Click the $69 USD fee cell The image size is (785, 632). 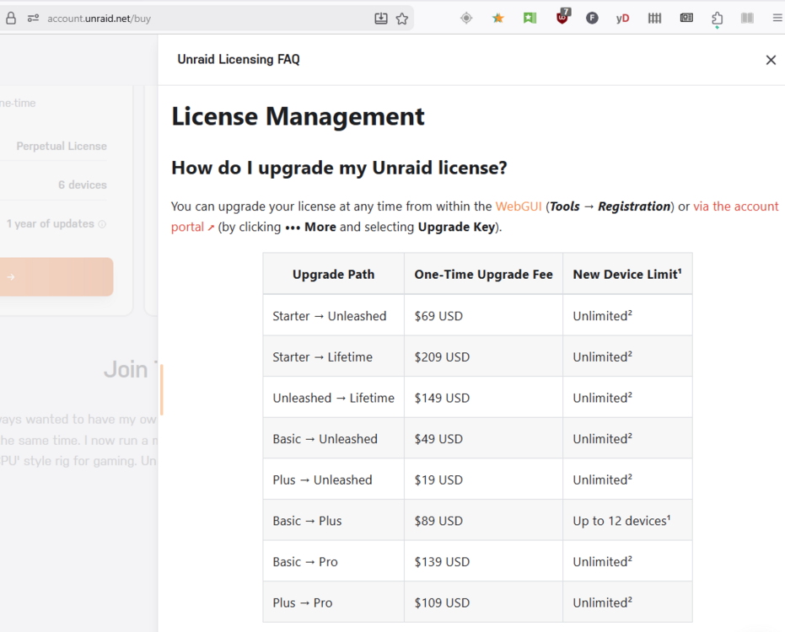483,316
